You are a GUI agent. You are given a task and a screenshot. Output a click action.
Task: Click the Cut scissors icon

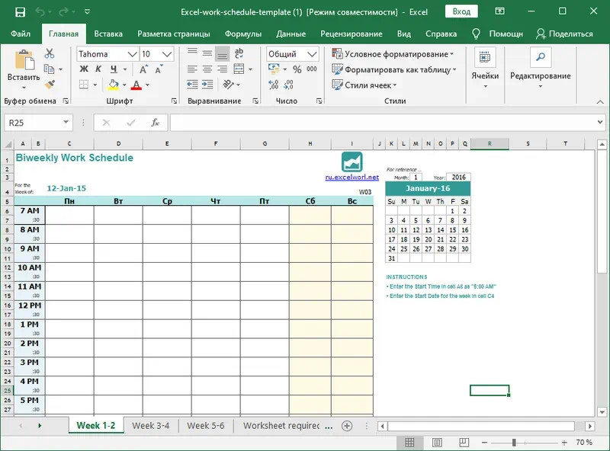pyautogui.click(x=50, y=54)
